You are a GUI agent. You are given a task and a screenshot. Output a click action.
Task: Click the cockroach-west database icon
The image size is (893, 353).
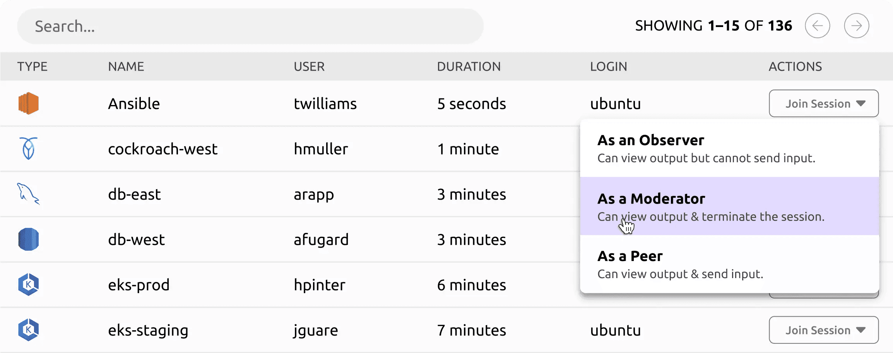coord(28,149)
